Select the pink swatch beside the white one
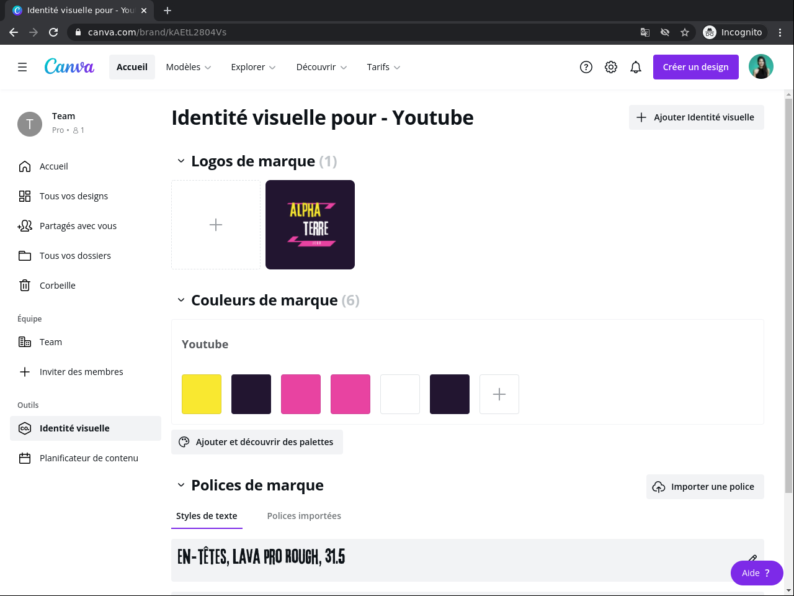794x596 pixels. (350, 394)
